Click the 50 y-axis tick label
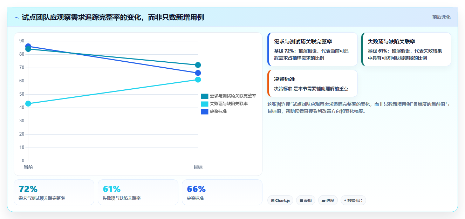The image size is (465, 219). [x=22, y=94]
